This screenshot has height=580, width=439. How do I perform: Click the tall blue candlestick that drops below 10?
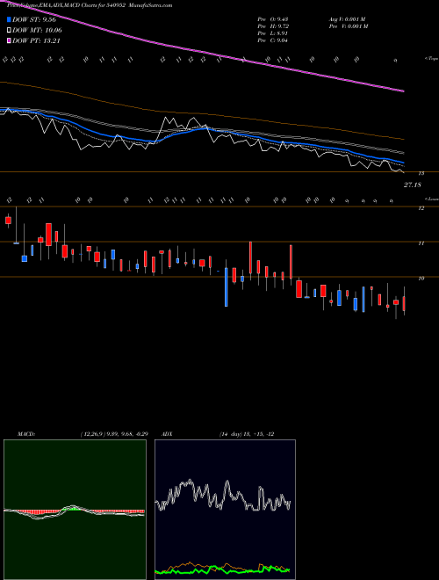[227, 286]
